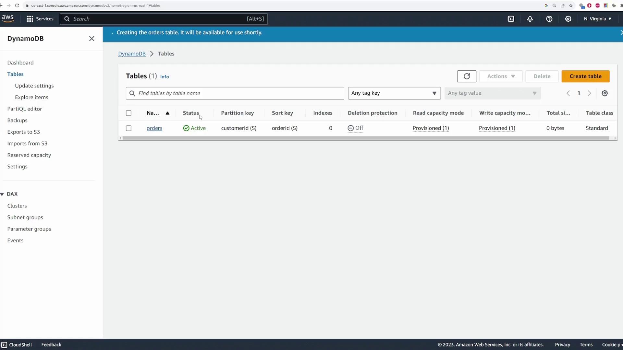Collapse the DAX section in sidebar
623x350 pixels.
click(x=2, y=194)
